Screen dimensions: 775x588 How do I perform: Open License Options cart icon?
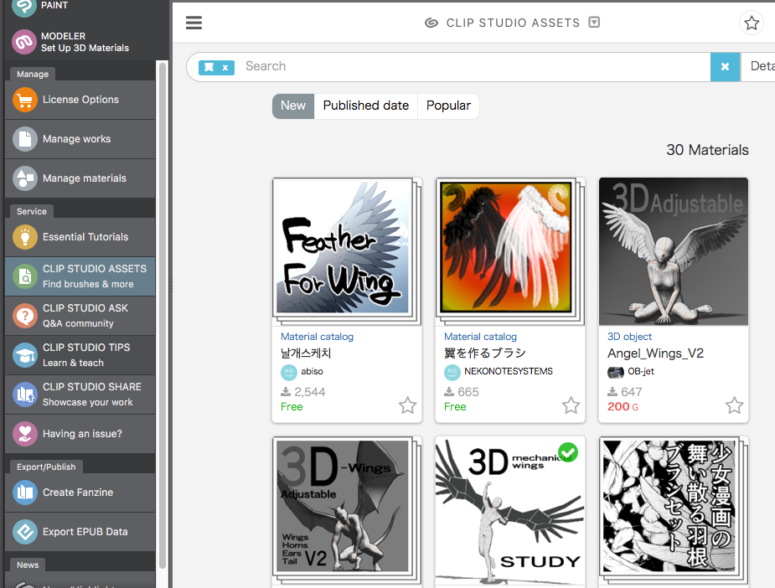(24, 100)
